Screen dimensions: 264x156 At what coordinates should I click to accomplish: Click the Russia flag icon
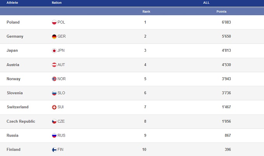[x=54, y=135]
